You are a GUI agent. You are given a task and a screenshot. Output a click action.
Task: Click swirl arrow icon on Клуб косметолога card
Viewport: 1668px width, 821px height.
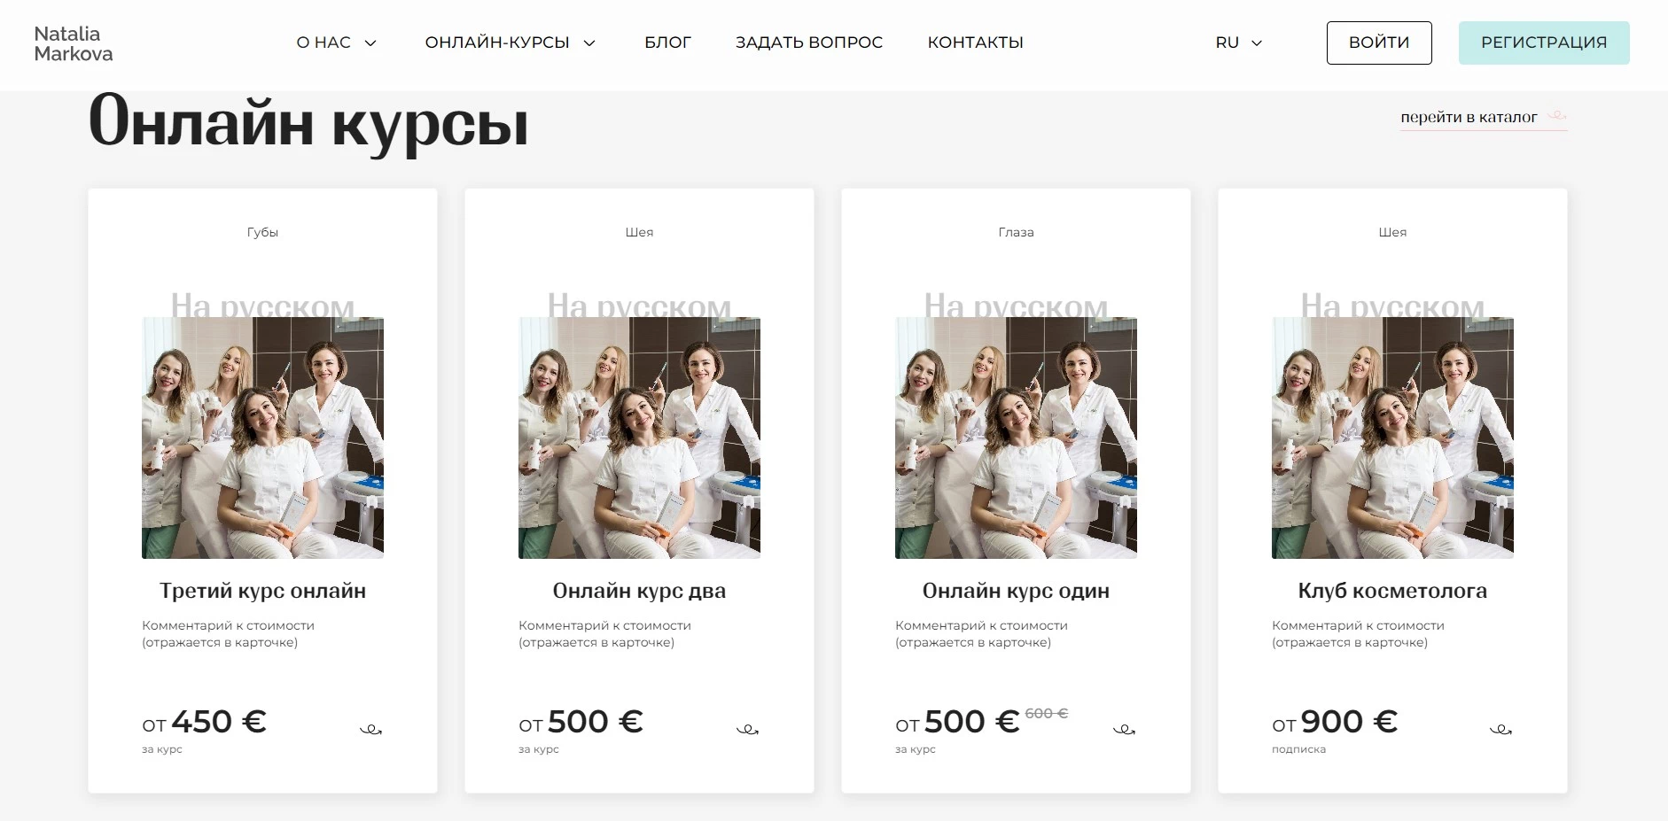[1500, 730]
